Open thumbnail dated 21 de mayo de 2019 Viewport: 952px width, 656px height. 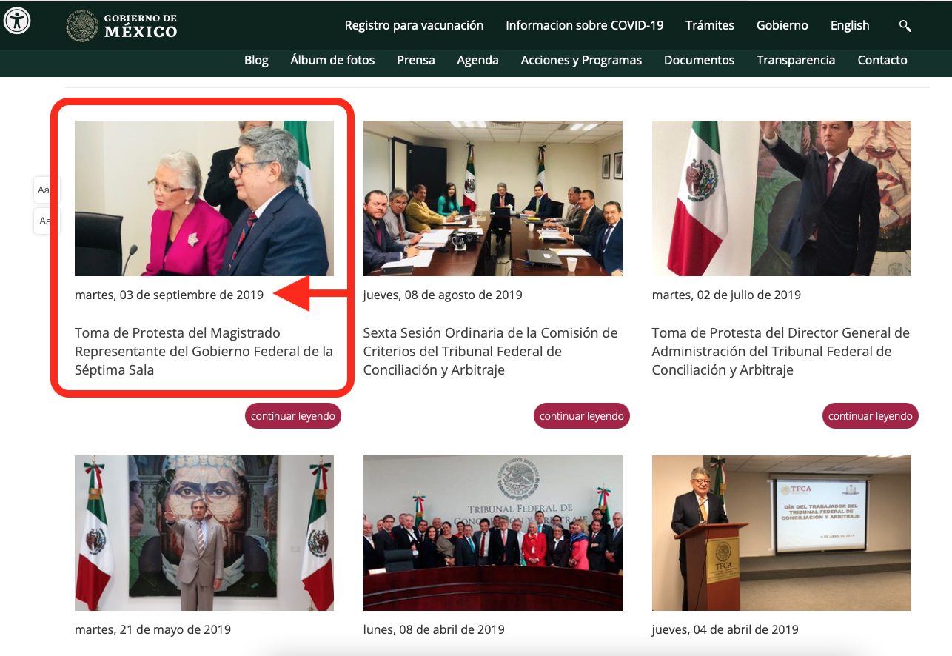[x=204, y=533]
